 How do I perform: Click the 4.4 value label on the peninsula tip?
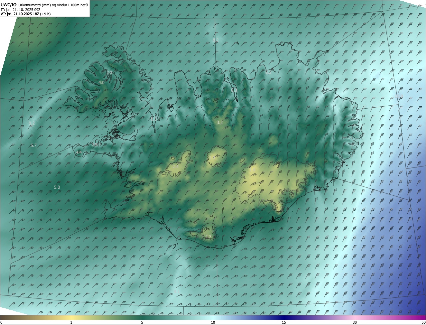[79, 152]
